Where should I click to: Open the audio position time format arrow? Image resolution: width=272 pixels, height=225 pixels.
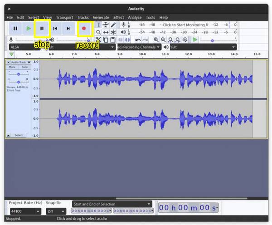pyautogui.click(x=217, y=207)
